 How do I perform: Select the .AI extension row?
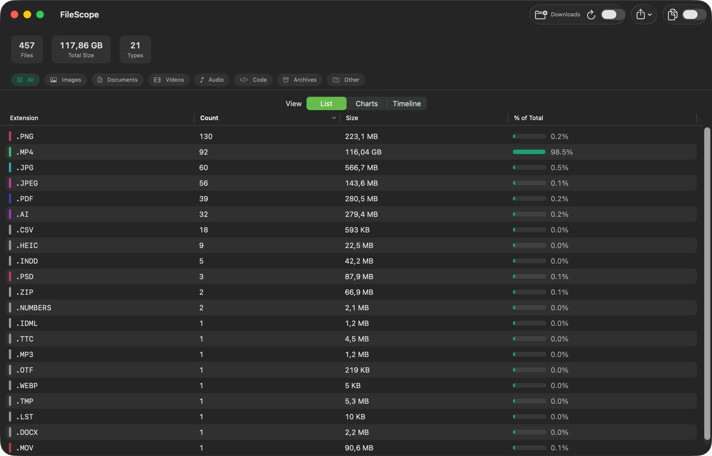coord(351,214)
